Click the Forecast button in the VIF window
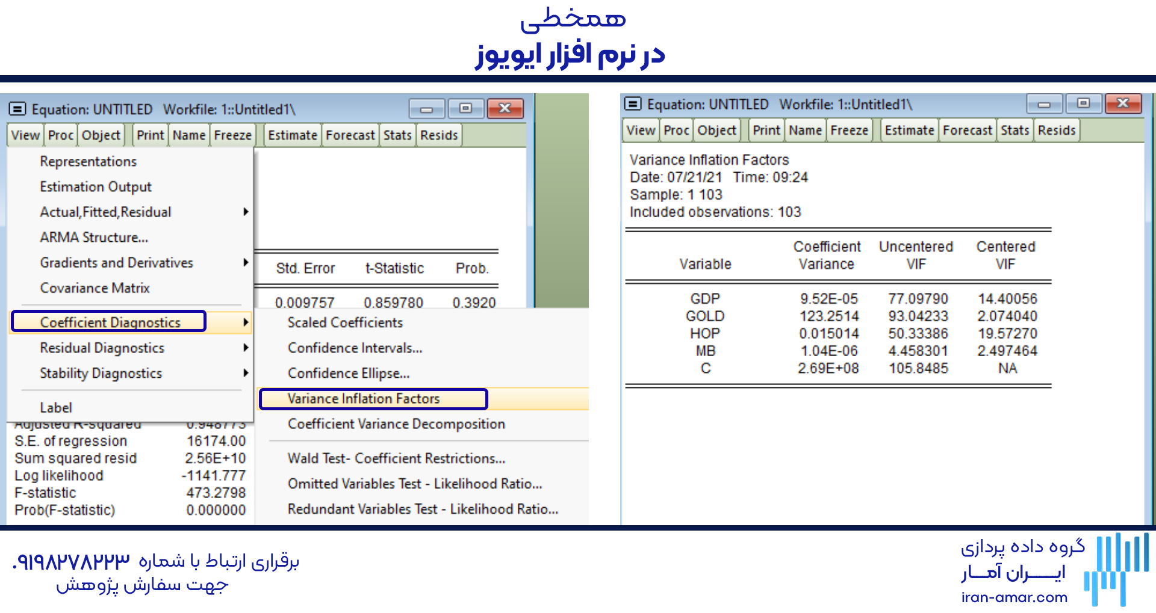The width and height of the screenshot is (1156, 613). tap(967, 130)
